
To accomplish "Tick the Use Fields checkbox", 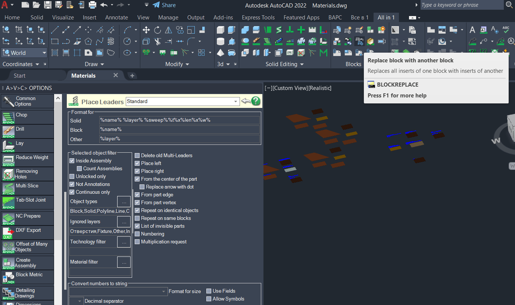I will (x=209, y=291).
